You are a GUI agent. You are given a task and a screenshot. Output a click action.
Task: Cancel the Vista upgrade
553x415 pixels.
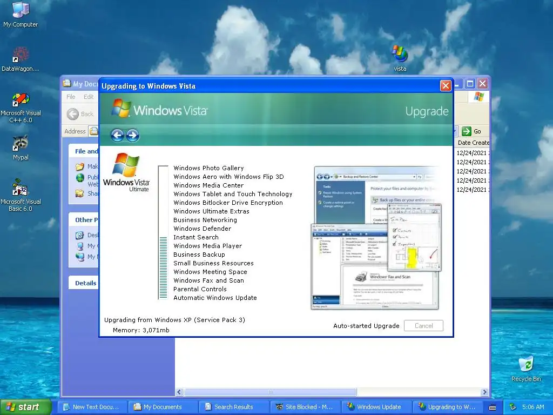(423, 326)
